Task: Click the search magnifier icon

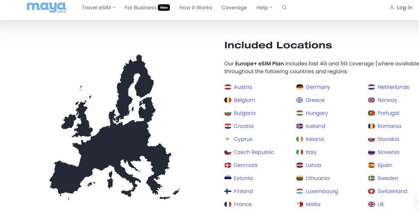Action: (284, 7)
